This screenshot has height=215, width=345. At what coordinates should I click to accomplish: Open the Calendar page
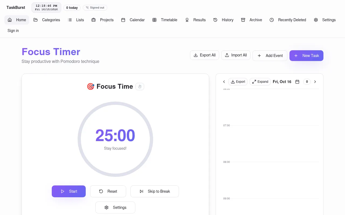point(133,20)
